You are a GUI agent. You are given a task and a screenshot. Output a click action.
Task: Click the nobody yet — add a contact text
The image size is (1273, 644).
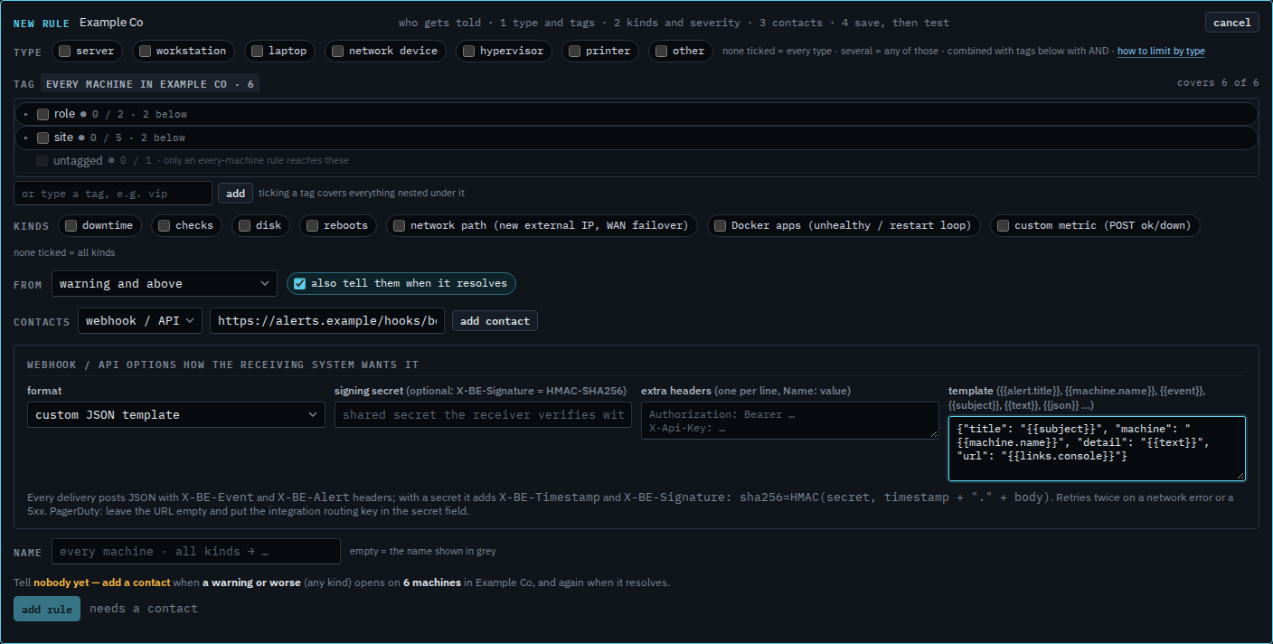102,582
